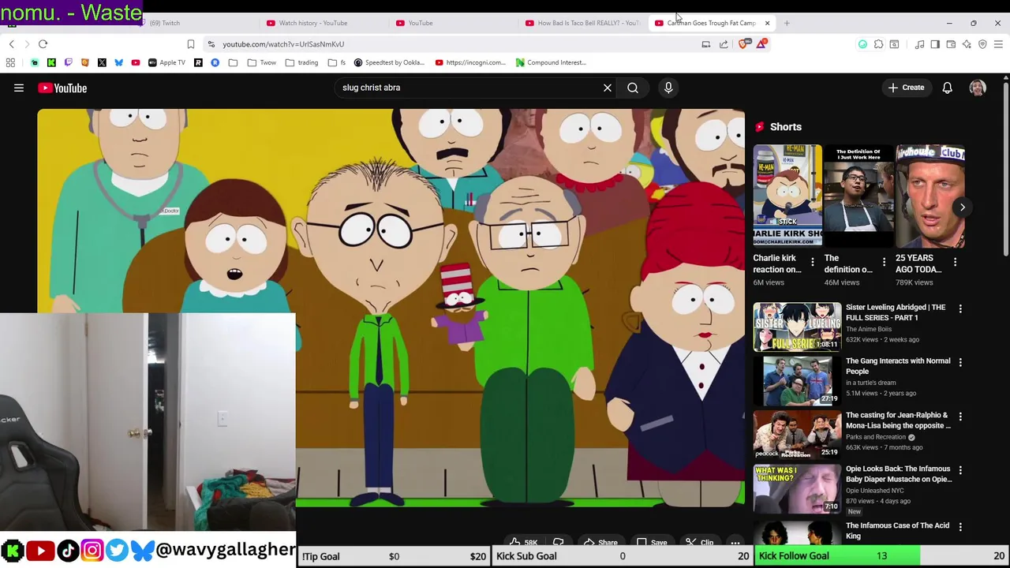Screen dimensions: 1010x568
Task: Switch to the plain YouTube tab
Action: [x=421, y=23]
